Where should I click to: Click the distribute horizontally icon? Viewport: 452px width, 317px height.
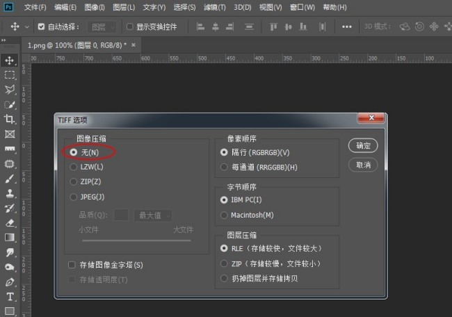pyautogui.click(x=323, y=27)
